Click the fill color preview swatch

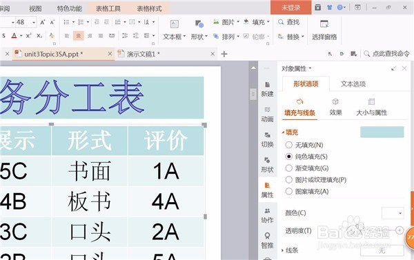point(382,132)
